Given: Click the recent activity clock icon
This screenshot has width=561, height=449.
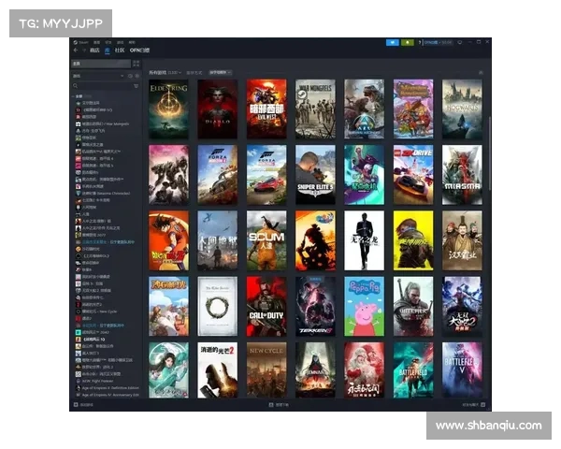Looking at the screenshot, I should pyautogui.click(x=130, y=76).
